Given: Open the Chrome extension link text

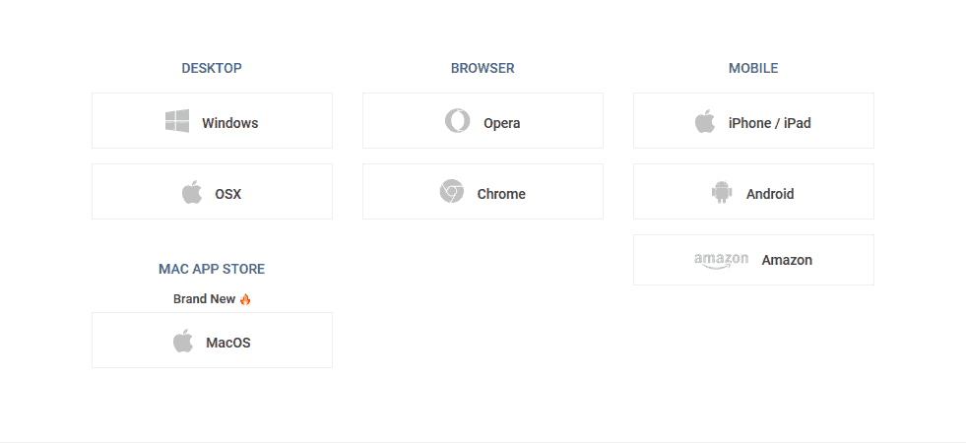Looking at the screenshot, I should pos(501,194).
